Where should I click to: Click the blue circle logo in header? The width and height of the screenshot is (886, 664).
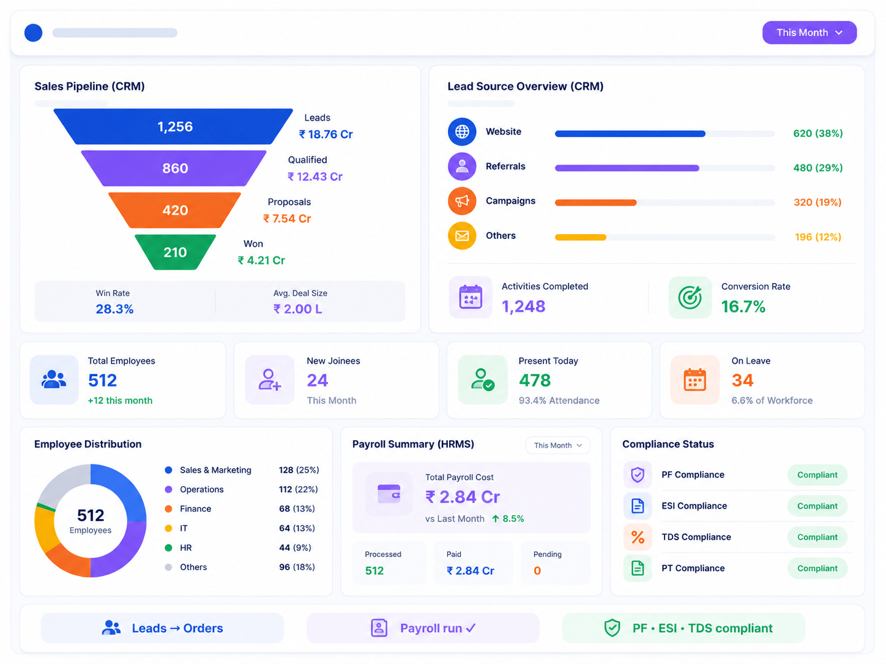point(33,32)
